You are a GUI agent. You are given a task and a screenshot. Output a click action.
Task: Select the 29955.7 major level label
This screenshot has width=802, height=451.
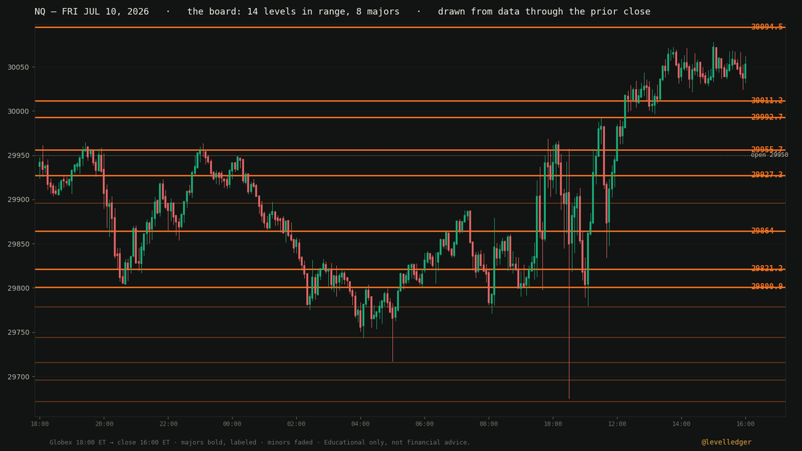click(767, 150)
